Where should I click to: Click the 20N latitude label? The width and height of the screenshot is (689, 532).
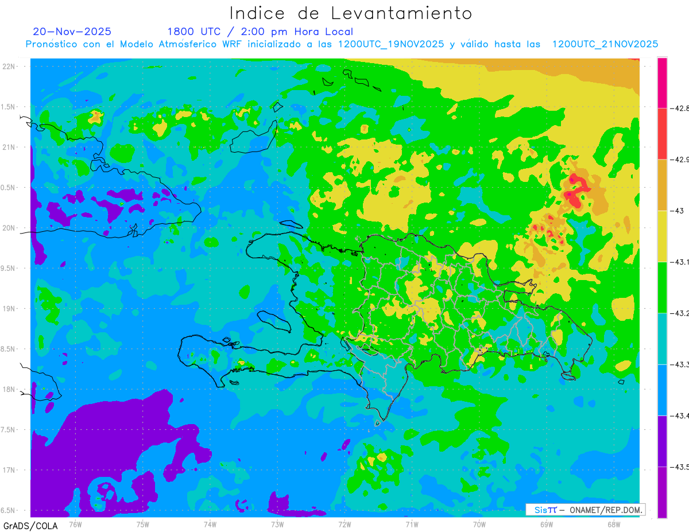coord(9,228)
